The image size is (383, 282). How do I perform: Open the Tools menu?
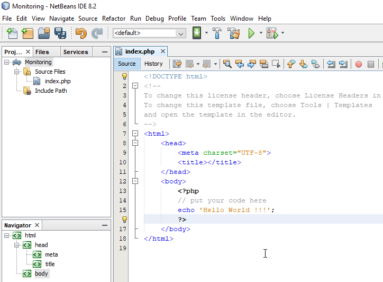218,19
